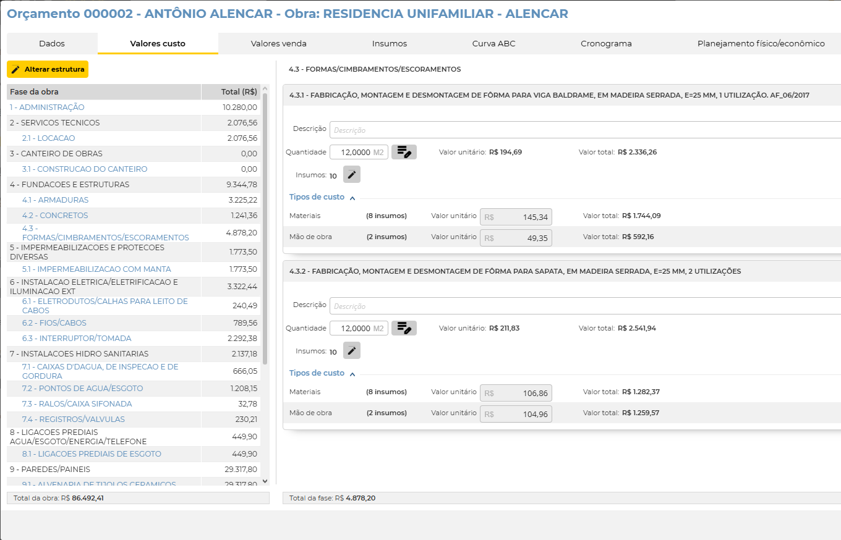This screenshot has width=841, height=540.
Task: Click the pencil icon for Insumos in item 4.3.2
Action: 352,351
